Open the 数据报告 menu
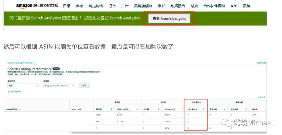This screenshot has height=135, width=282. (178, 6)
